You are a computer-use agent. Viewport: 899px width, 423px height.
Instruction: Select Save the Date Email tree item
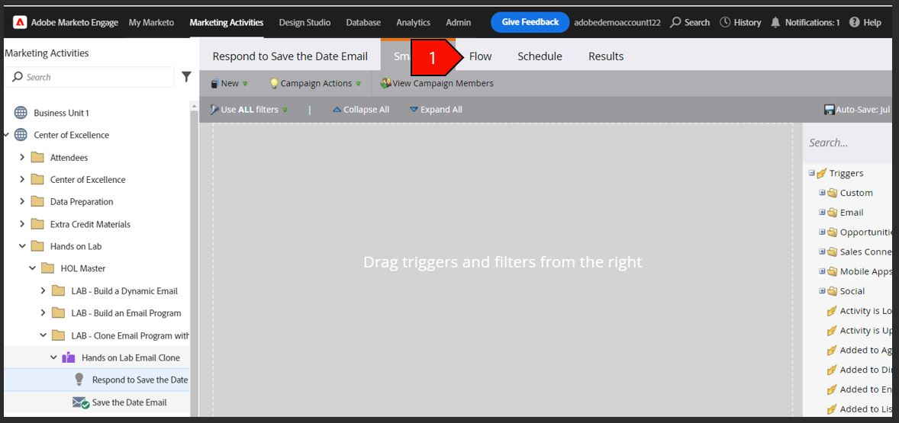click(x=130, y=402)
